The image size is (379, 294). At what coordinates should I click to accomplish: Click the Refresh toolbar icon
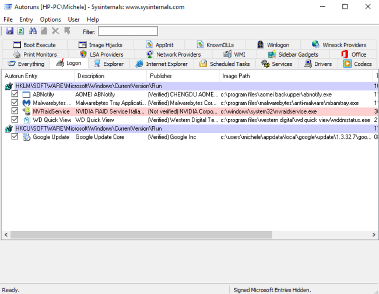pyautogui.click(x=21, y=31)
